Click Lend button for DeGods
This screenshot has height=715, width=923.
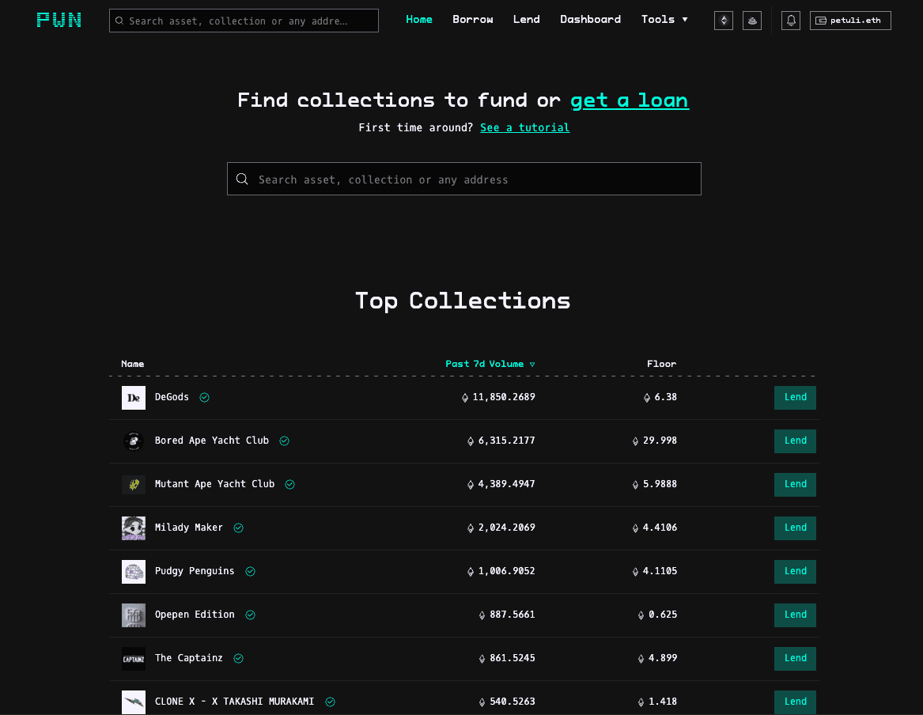795,397
